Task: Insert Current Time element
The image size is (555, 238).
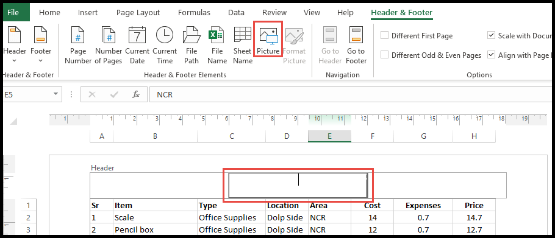Action: 165,45
